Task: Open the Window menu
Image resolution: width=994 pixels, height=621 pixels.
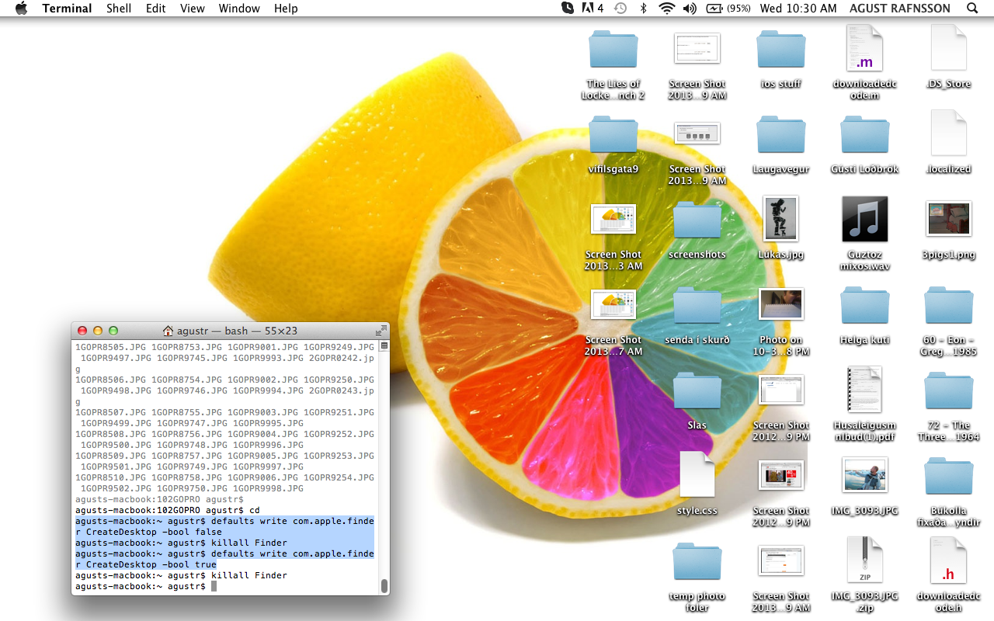Action: pyautogui.click(x=238, y=9)
